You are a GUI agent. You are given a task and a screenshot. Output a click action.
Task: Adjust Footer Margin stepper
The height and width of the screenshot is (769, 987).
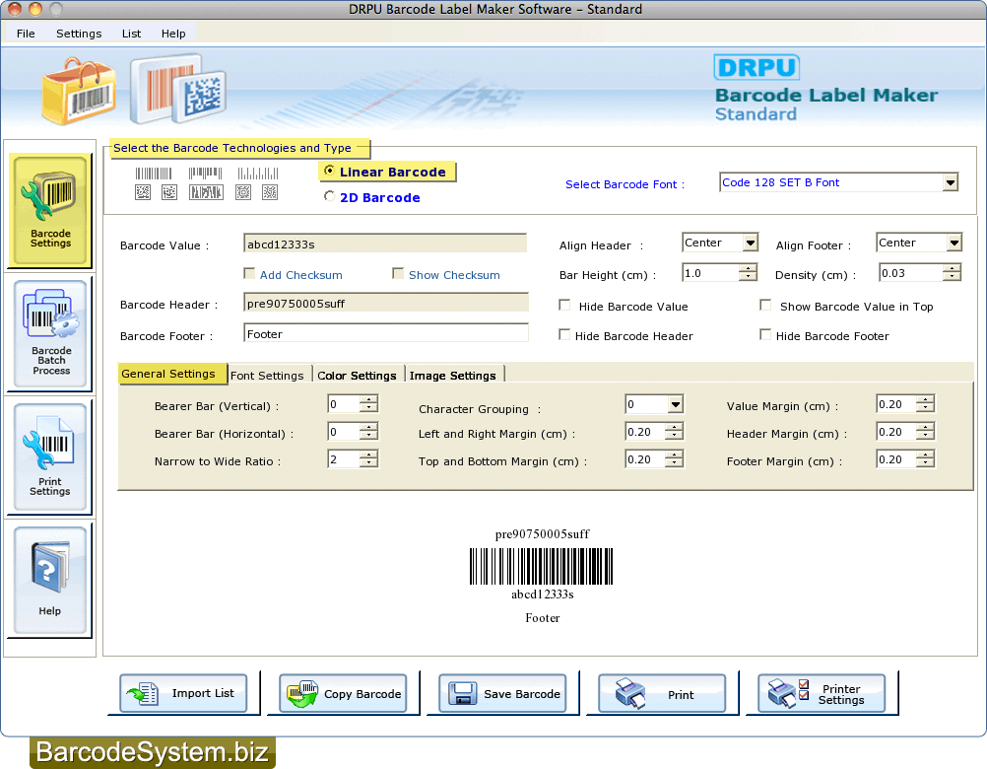pos(925,459)
